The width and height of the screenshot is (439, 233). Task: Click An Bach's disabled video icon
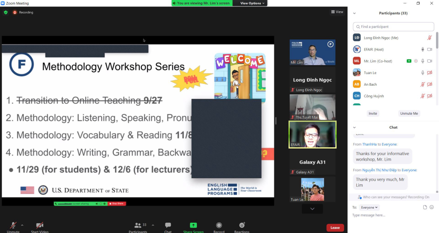click(430, 84)
